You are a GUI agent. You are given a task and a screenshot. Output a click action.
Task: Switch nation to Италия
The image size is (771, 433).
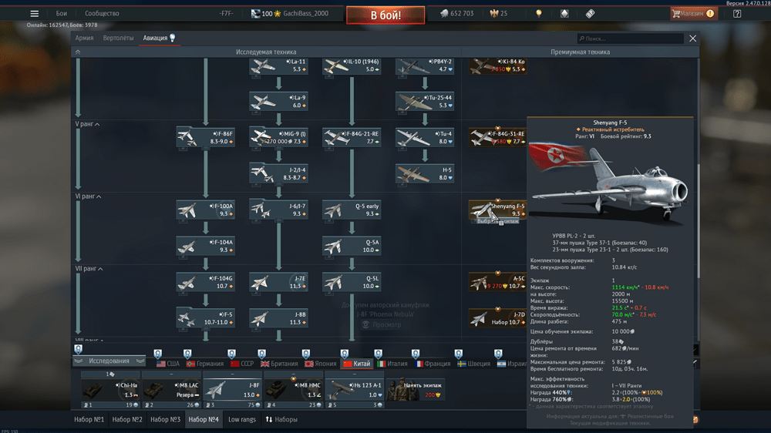392,364
